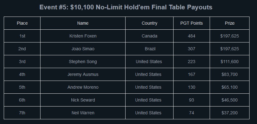
Task: Select the Kristen Foxen name cell
Action: point(83,36)
